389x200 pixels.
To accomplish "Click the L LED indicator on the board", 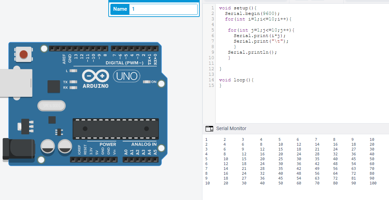I will coord(73,71).
